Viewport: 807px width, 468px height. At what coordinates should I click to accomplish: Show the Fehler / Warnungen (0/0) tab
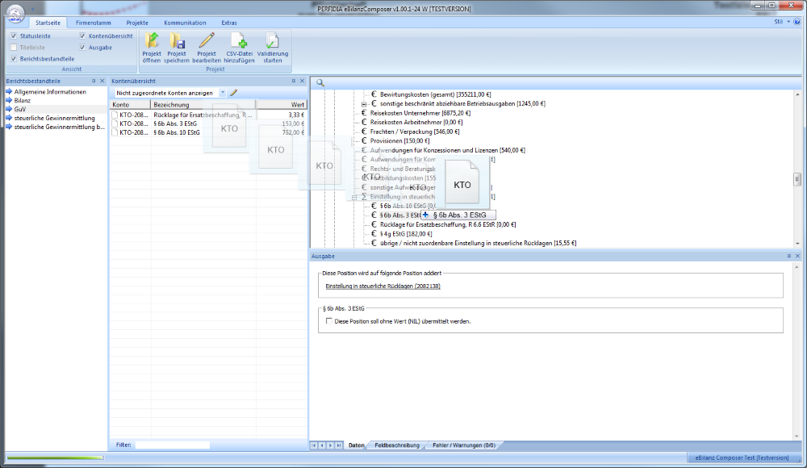464,445
